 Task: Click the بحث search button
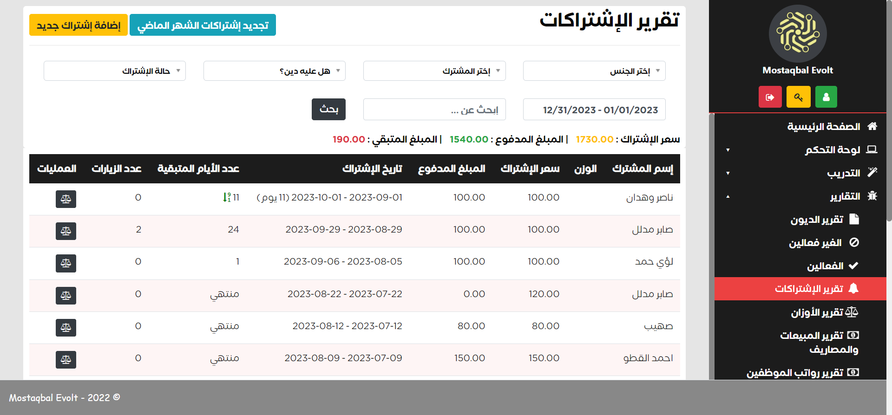coord(328,110)
